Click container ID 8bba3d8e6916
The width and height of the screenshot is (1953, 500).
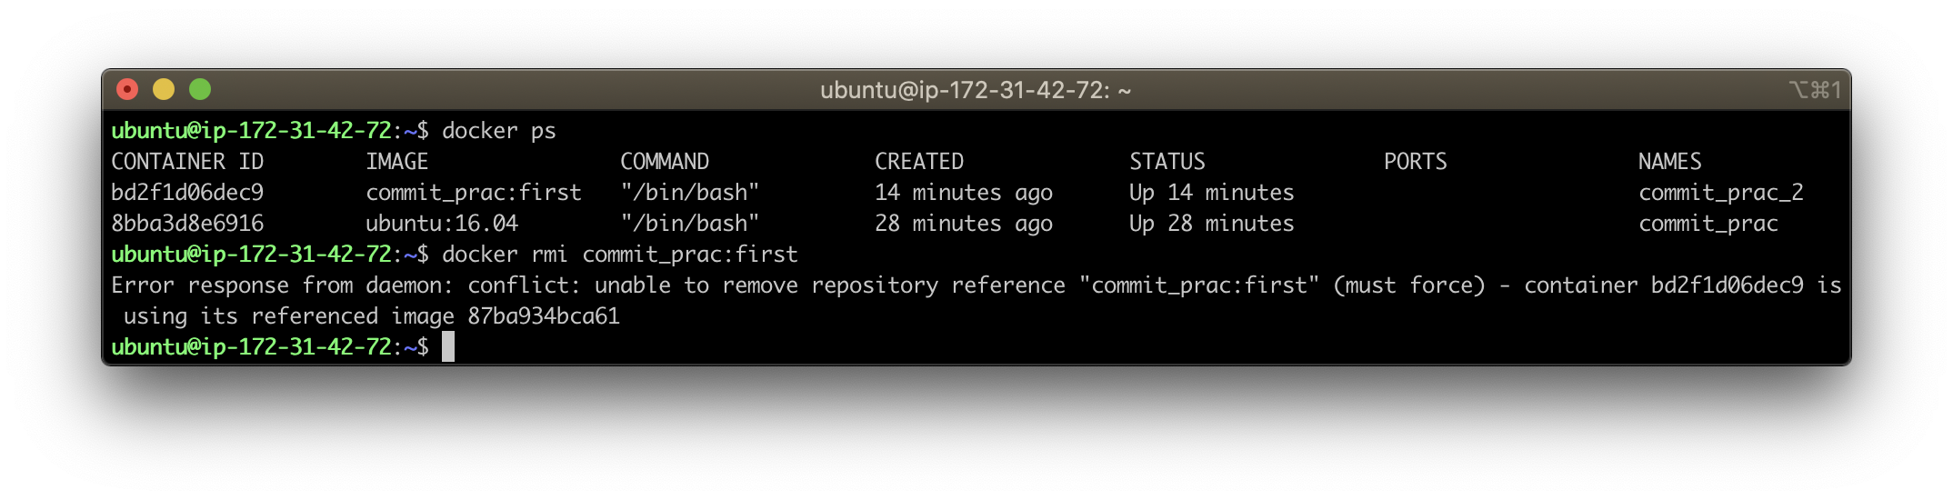[x=187, y=224]
